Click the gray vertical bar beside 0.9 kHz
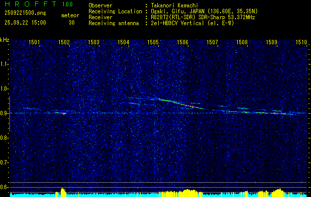 [x=9, y=114]
